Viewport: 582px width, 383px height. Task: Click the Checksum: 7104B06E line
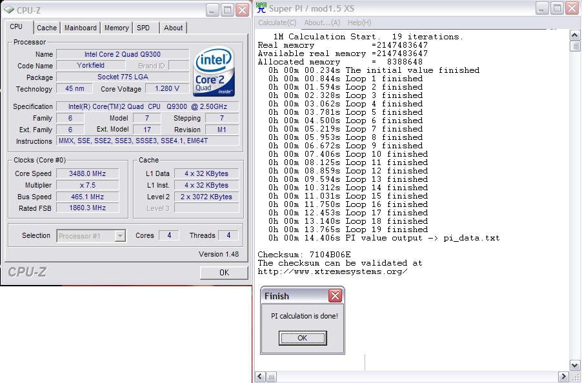(x=304, y=255)
